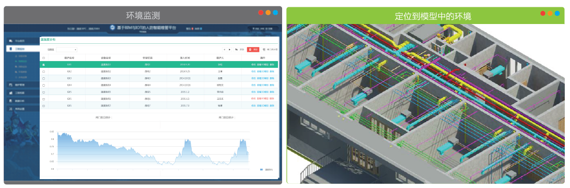This screenshot has height=188, width=570.
Task: Go to next page with right arrow
Action: [229, 50]
